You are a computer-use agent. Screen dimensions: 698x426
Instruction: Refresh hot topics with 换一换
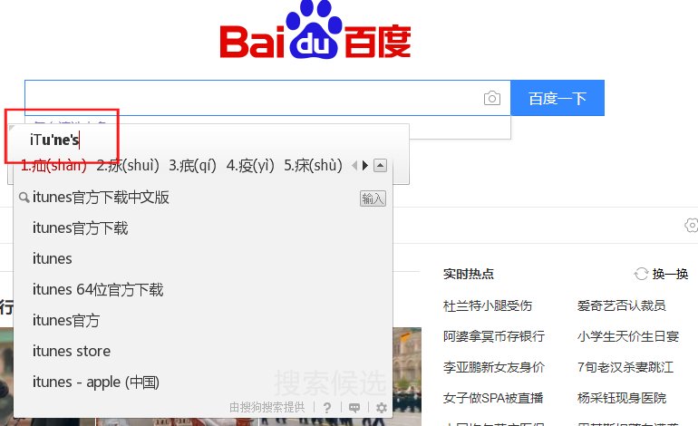point(661,274)
